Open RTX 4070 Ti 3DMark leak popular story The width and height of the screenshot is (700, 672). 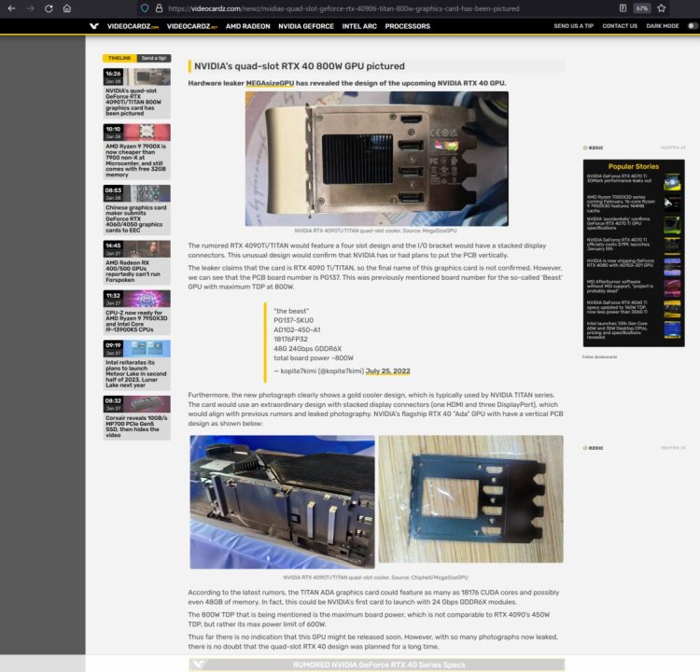[619, 178]
